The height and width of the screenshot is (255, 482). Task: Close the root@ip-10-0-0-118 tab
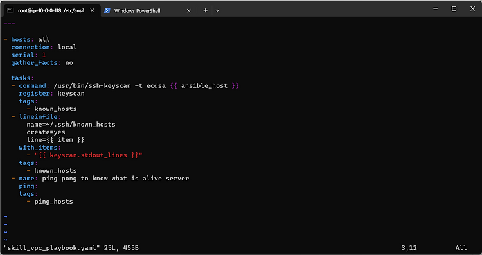(x=92, y=10)
